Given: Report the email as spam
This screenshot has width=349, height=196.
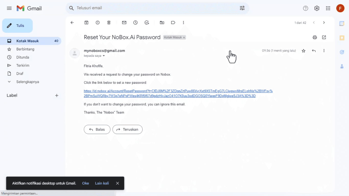Looking at the screenshot, I should pos(97,22).
